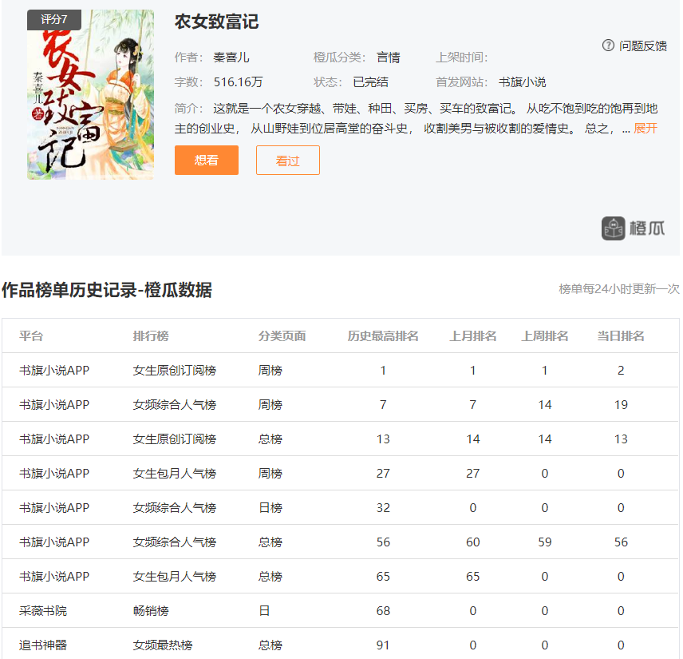Click the category value 言情

point(388,58)
